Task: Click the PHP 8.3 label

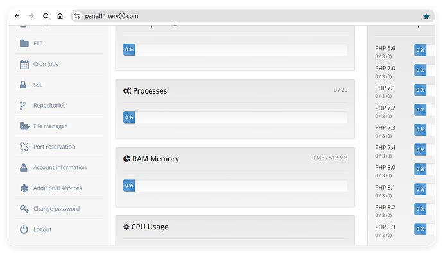Action: click(385, 227)
